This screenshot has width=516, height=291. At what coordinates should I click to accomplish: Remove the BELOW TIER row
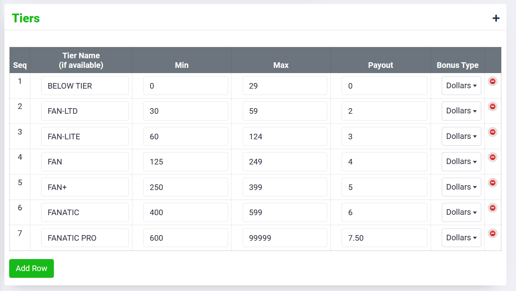tap(492, 81)
